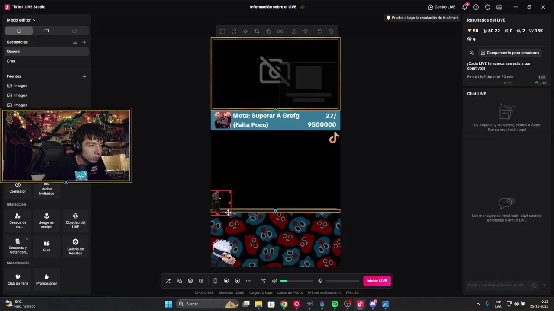Viewport: 554px width, 311px height.
Task: Open the media and music icon in bottom toolbar
Action: 179,281
